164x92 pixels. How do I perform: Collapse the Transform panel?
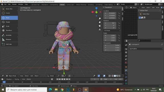(104, 7)
